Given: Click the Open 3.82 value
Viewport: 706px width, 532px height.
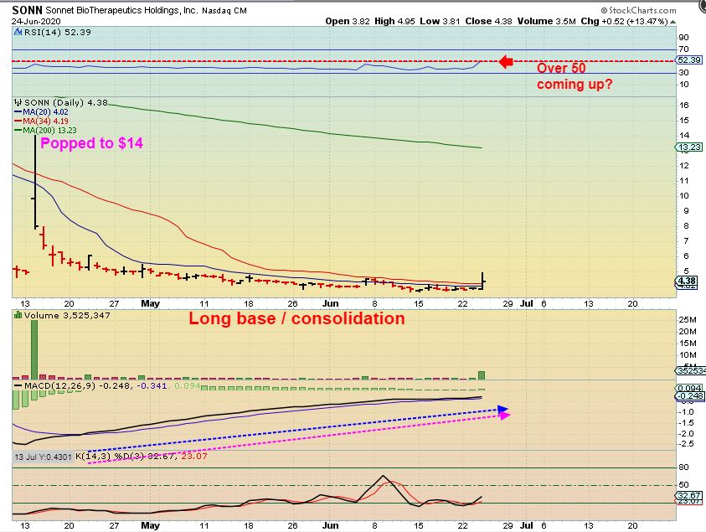Looking at the screenshot, I should point(348,21).
